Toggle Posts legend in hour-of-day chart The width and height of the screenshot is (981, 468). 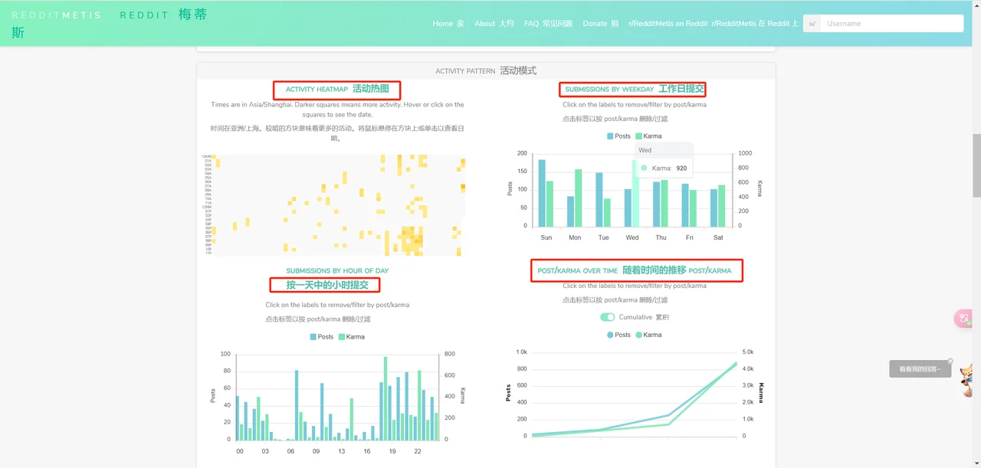[x=322, y=337]
